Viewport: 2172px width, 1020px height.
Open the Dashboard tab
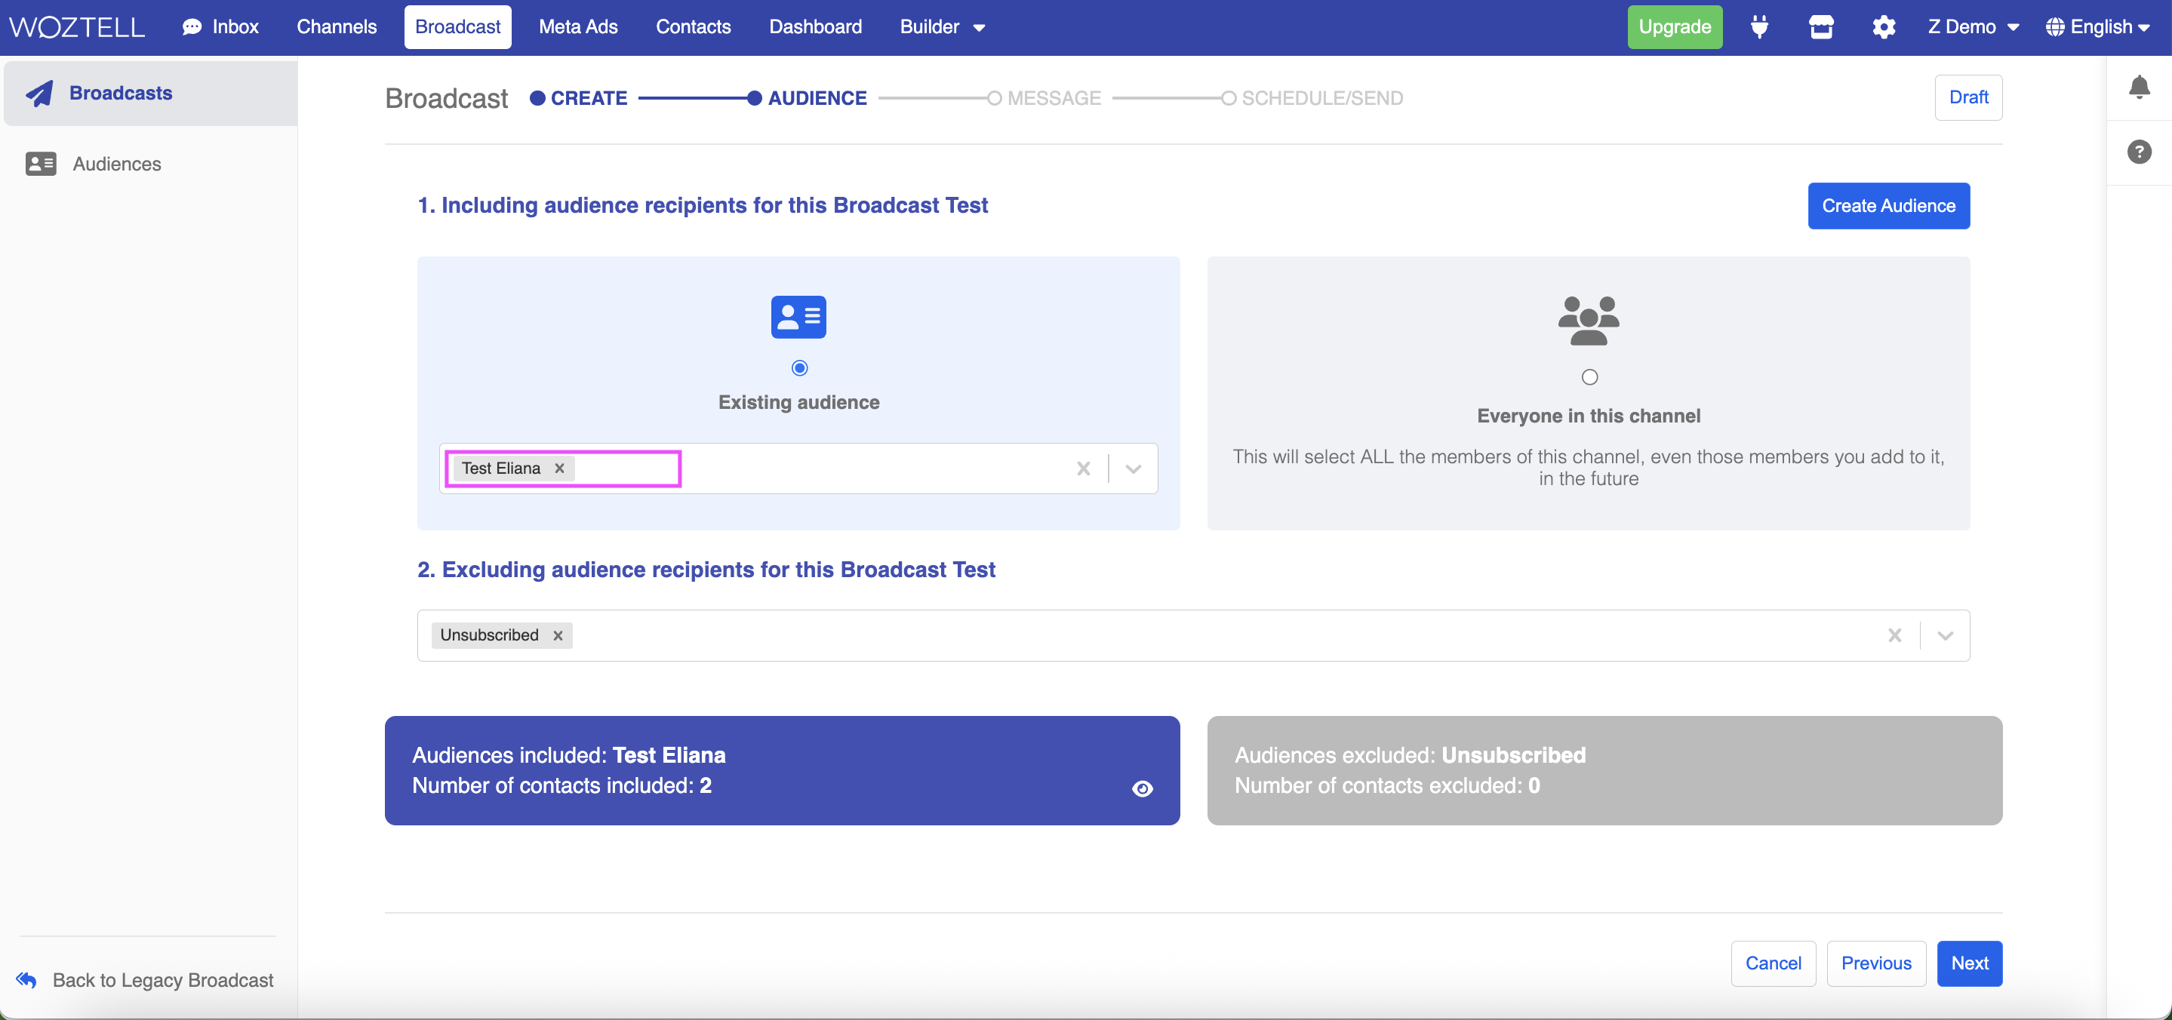815,27
